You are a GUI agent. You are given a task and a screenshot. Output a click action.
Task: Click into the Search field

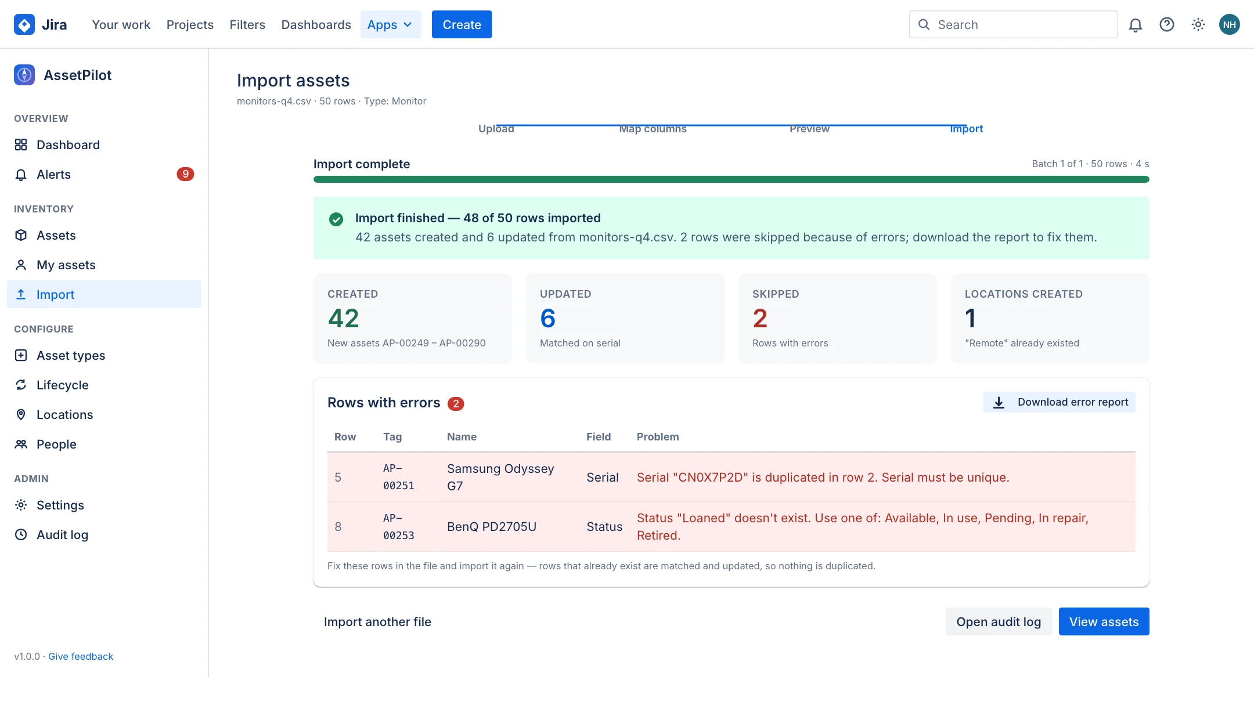(1013, 24)
